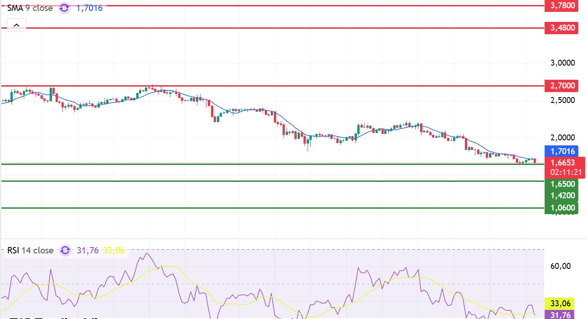This screenshot has width=587, height=319.
Task: Click the purple icon beside RSI 14 close
Action: tap(66, 250)
